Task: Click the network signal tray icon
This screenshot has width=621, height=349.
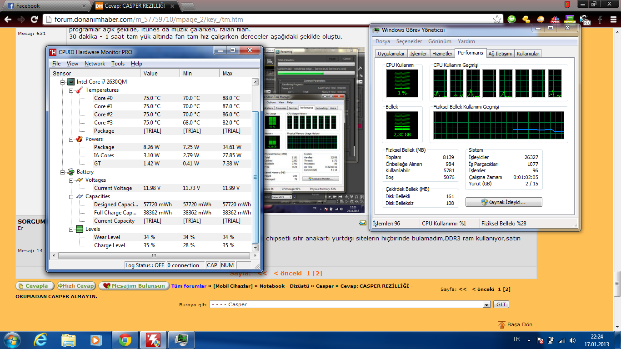Action: point(562,340)
